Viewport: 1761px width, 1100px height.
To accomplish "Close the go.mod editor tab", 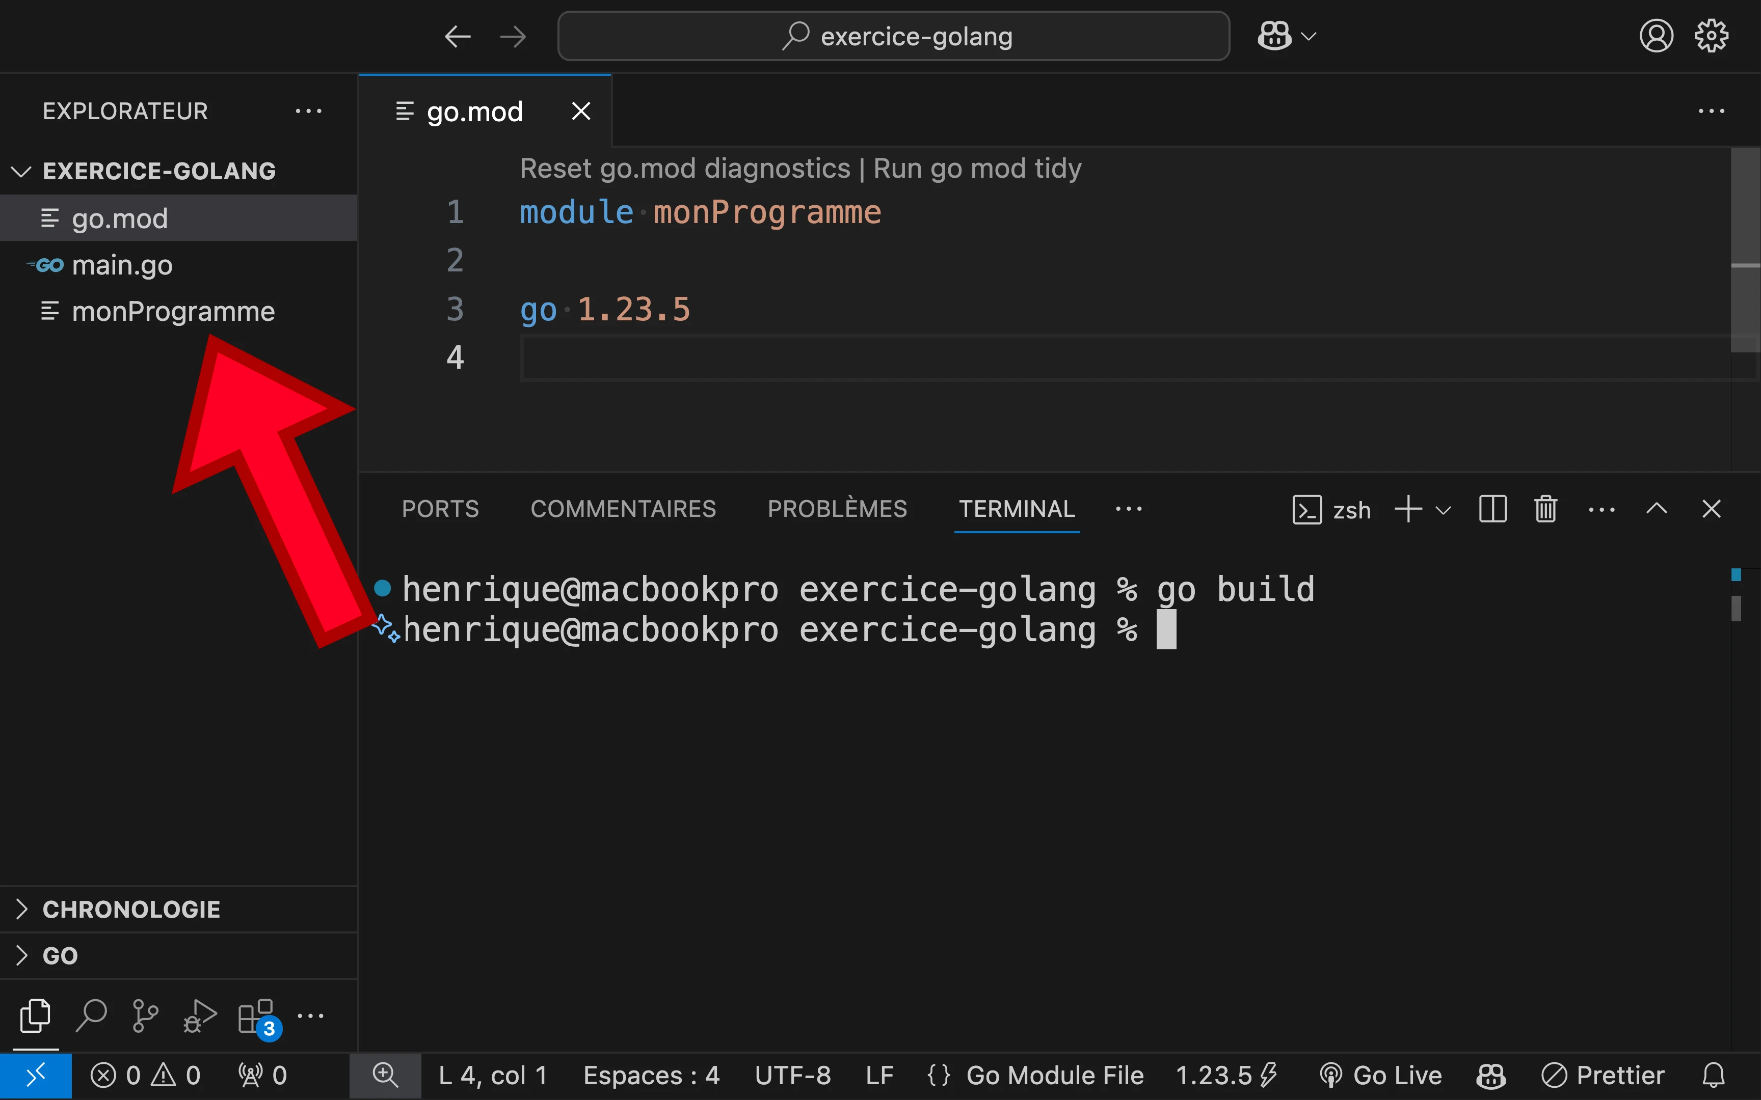I will coord(581,112).
